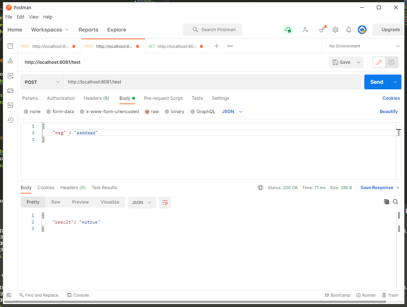407x307 pixels.
Task: Select the raw body type radio
Action: pyautogui.click(x=147, y=112)
